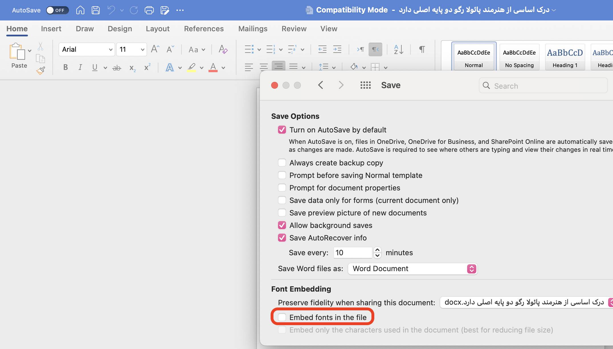The height and width of the screenshot is (349, 613).
Task: Open the Sort dialog icon
Action: pyautogui.click(x=398, y=49)
